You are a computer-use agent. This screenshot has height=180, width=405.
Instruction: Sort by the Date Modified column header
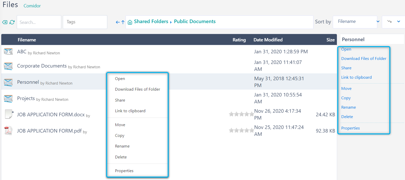(x=268, y=40)
